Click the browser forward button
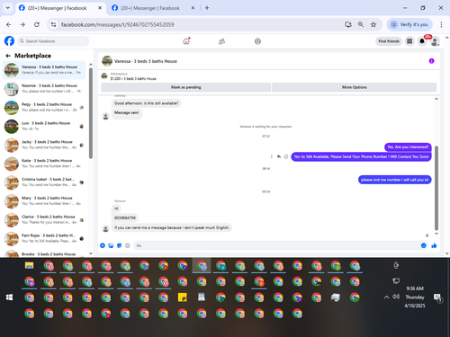Image resolution: width=450 pixels, height=337 pixels. click(x=22, y=24)
